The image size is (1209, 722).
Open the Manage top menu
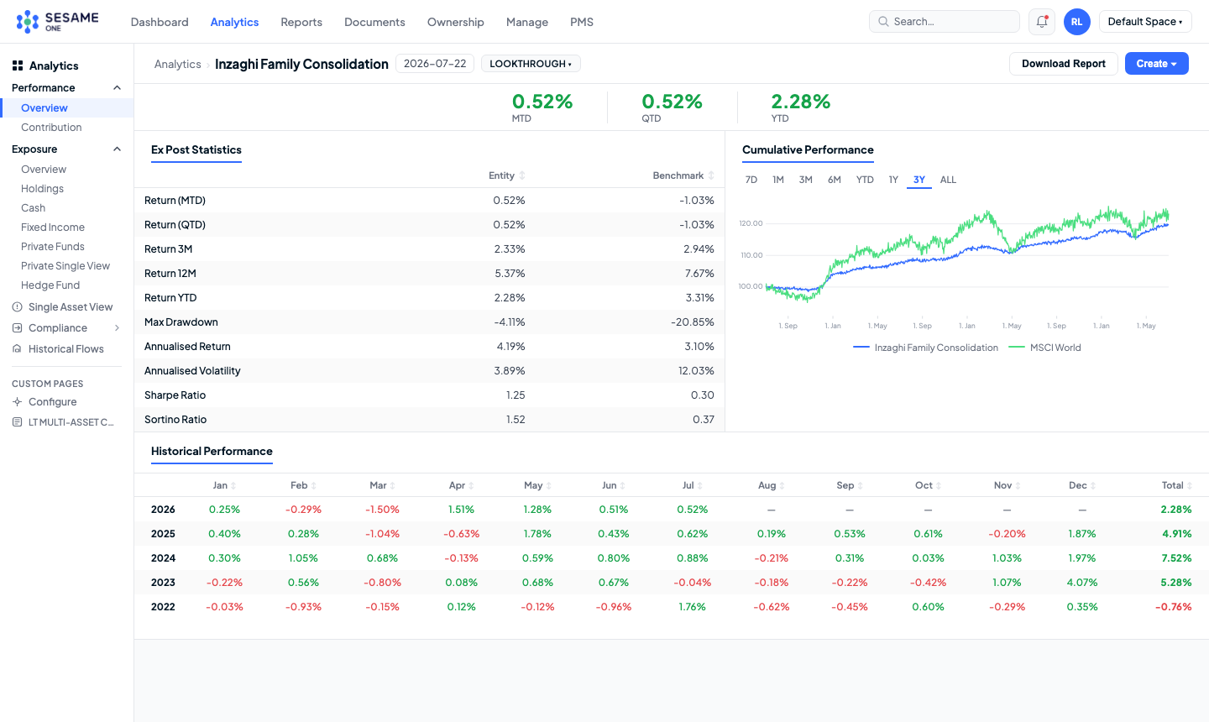point(527,22)
